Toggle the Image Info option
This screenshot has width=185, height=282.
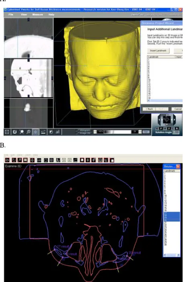[84, 133]
